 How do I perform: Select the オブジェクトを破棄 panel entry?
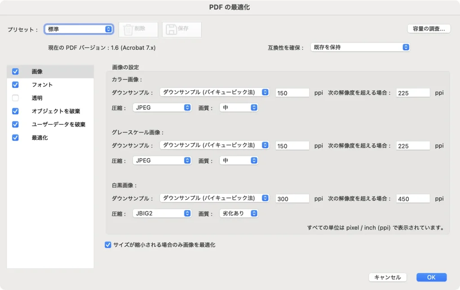(50, 111)
